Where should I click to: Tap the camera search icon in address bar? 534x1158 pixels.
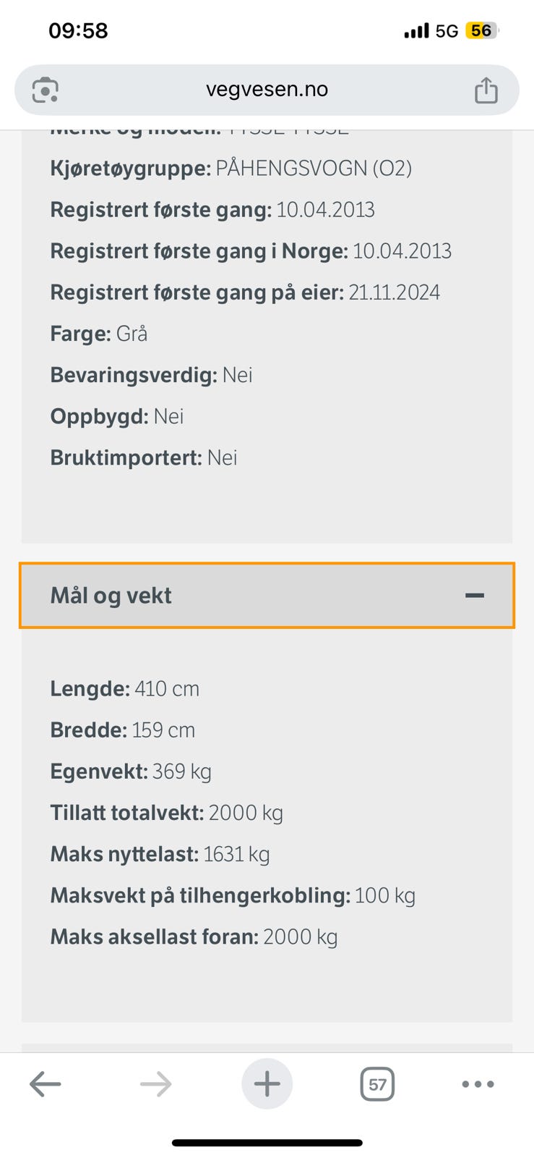tap(46, 90)
